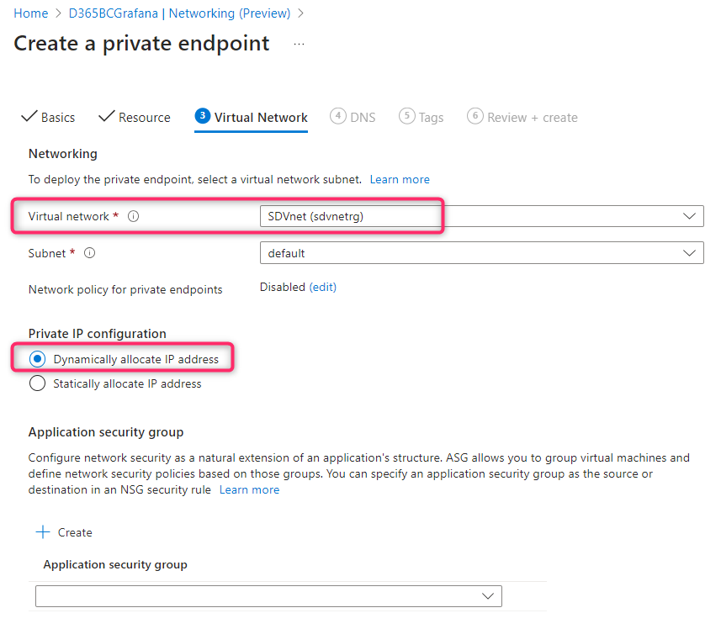721x629 pixels.
Task: Click the Subnet info icon
Action: (90, 253)
